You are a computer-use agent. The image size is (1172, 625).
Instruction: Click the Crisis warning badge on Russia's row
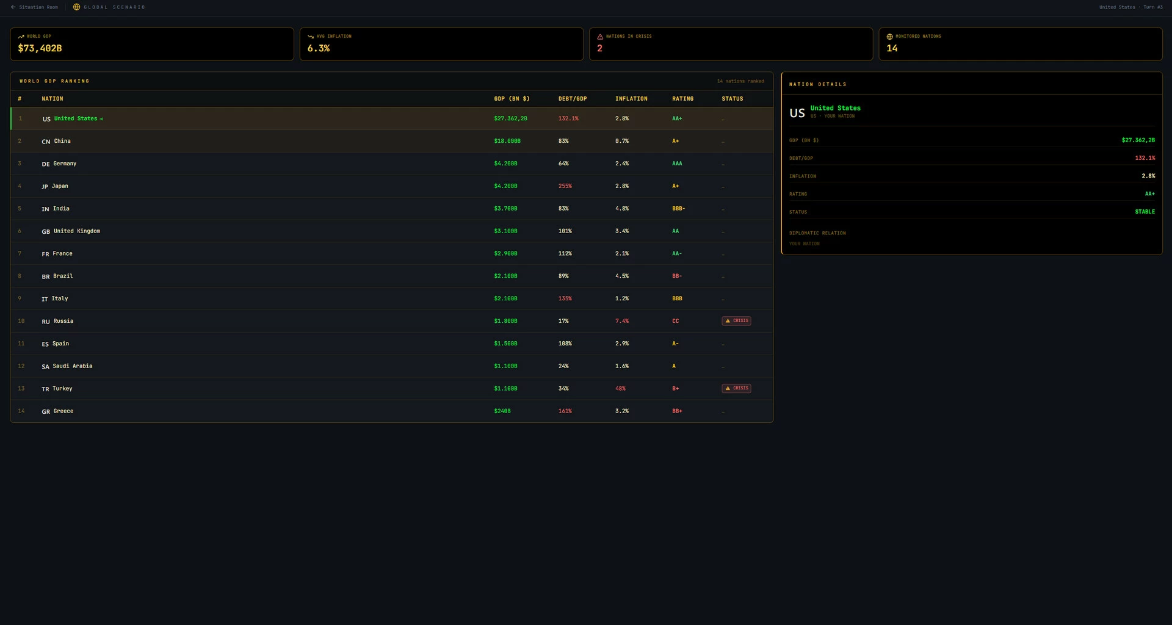pos(736,320)
